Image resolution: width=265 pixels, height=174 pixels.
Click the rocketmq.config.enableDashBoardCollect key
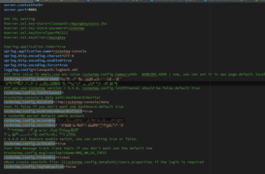43,111
